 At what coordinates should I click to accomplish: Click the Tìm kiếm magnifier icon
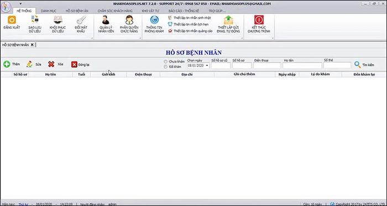pyautogui.click(x=357, y=65)
